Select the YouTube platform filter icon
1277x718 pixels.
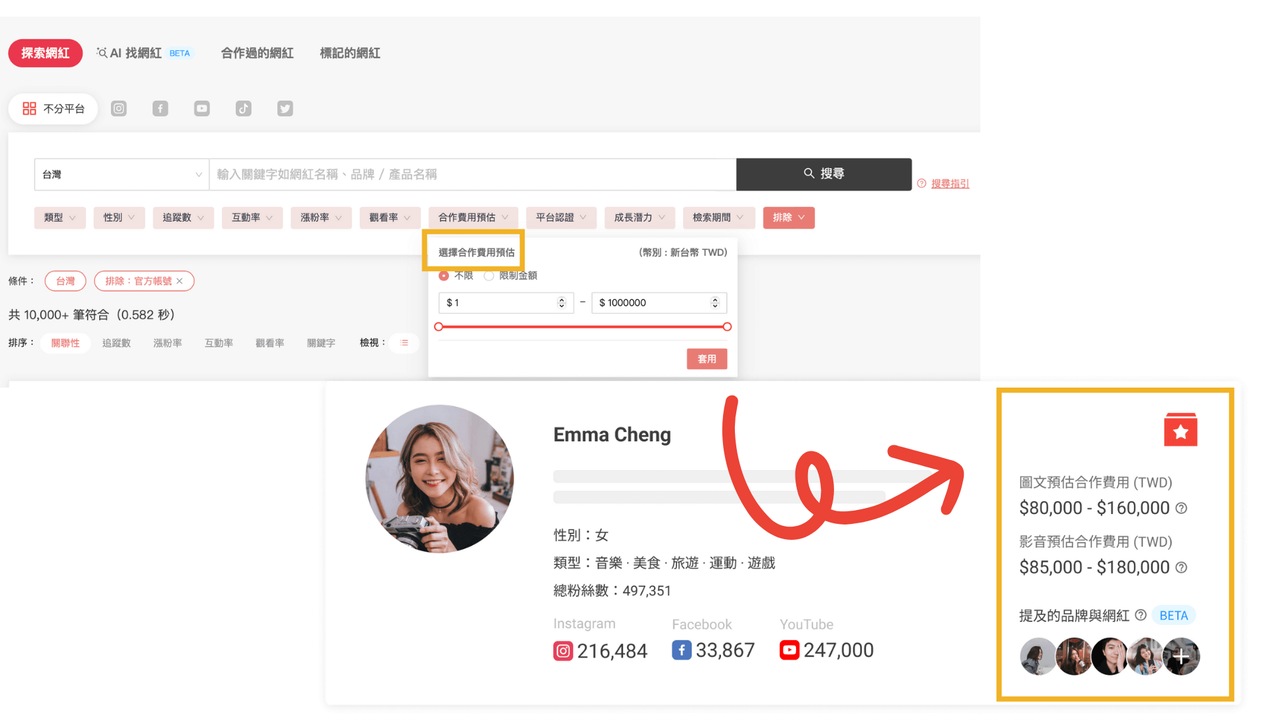click(x=202, y=108)
